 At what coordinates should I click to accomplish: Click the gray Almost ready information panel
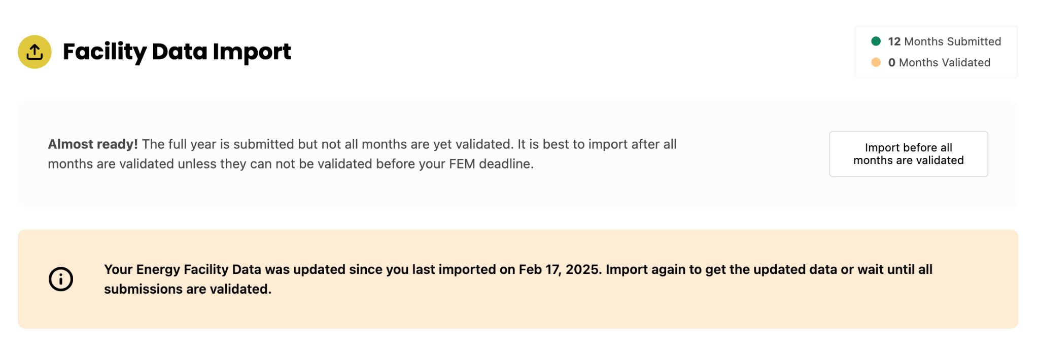[x=517, y=154]
